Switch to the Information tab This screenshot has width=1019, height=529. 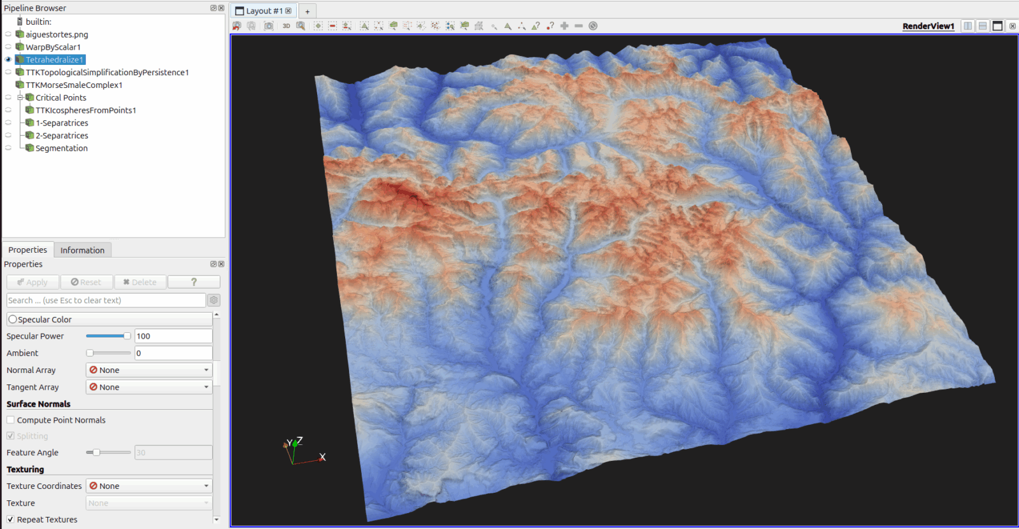(82, 250)
